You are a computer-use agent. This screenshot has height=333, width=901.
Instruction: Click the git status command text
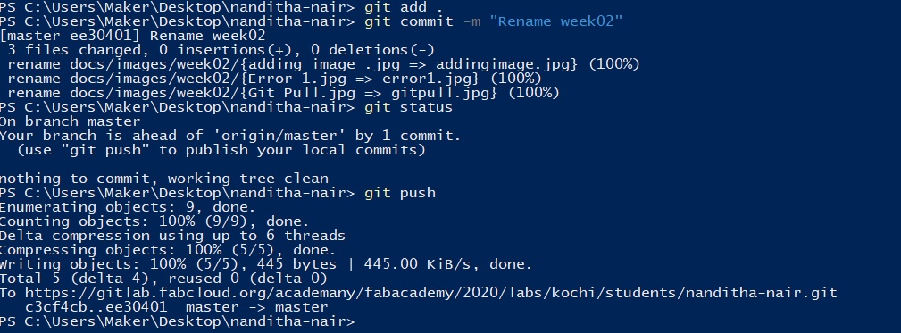409,107
